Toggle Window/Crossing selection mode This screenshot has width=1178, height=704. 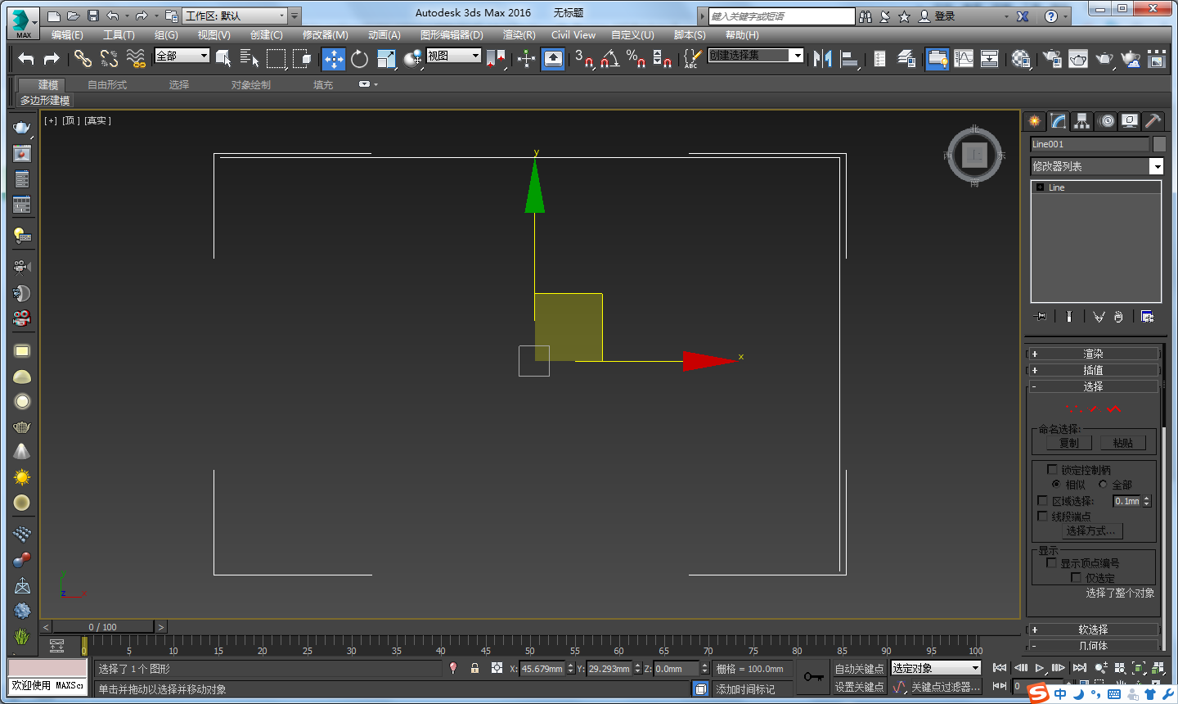tap(303, 58)
